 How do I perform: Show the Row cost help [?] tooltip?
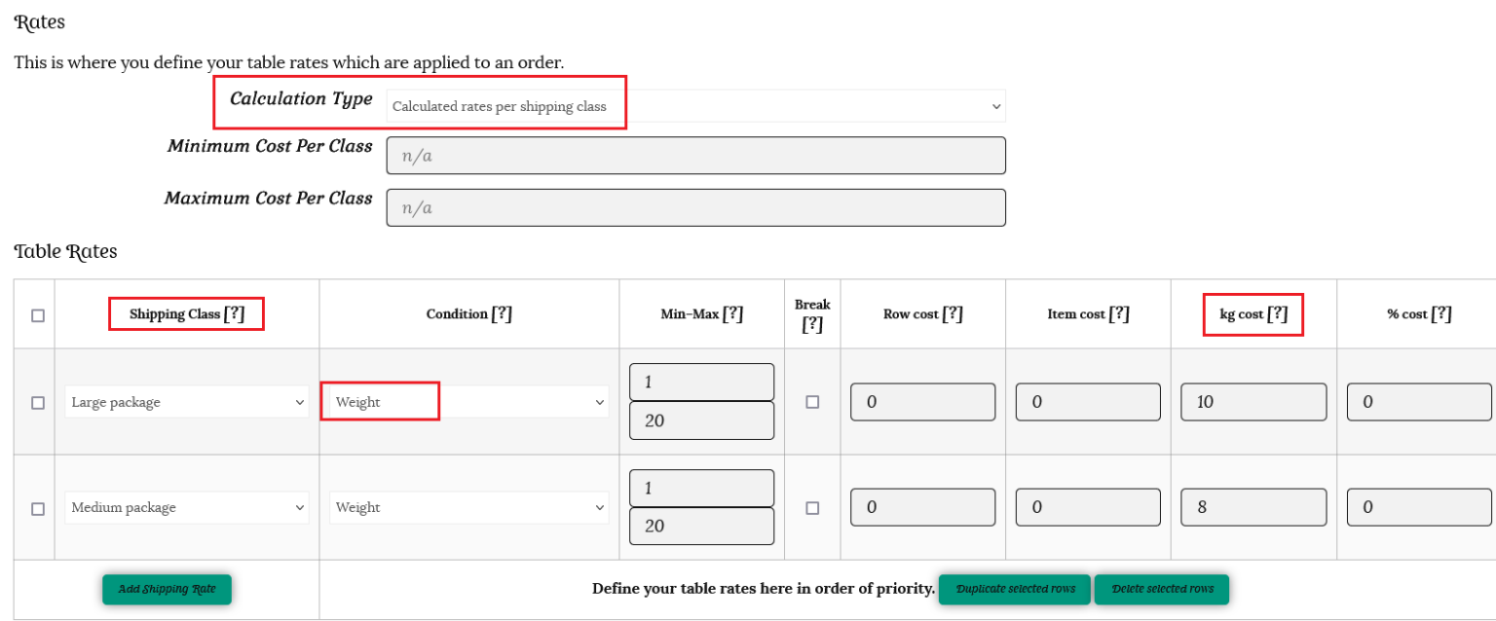coord(954,314)
